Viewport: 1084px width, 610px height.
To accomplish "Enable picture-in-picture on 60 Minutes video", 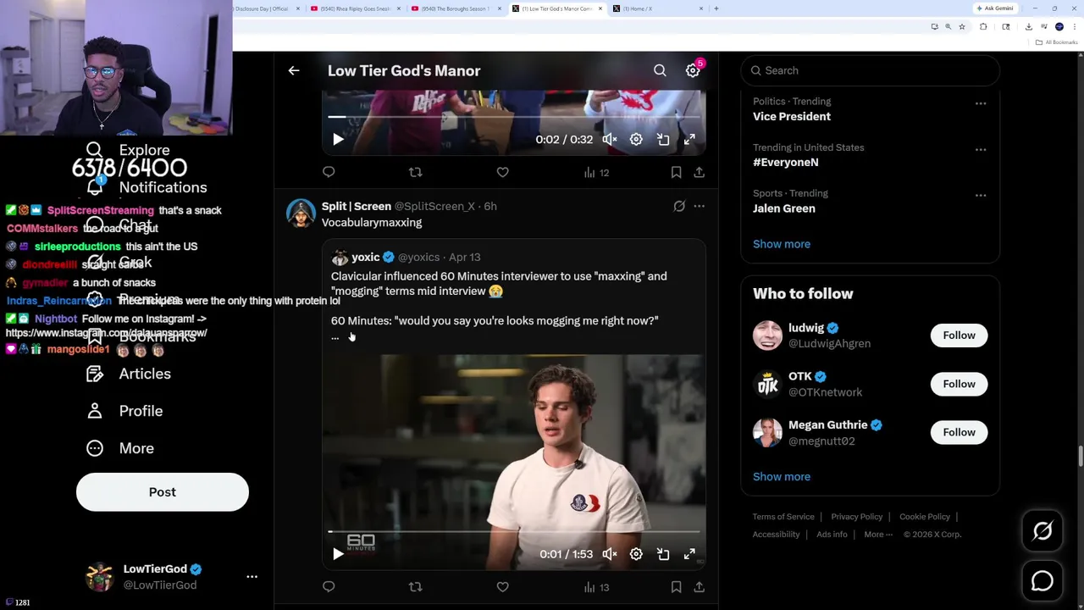I will click(663, 554).
